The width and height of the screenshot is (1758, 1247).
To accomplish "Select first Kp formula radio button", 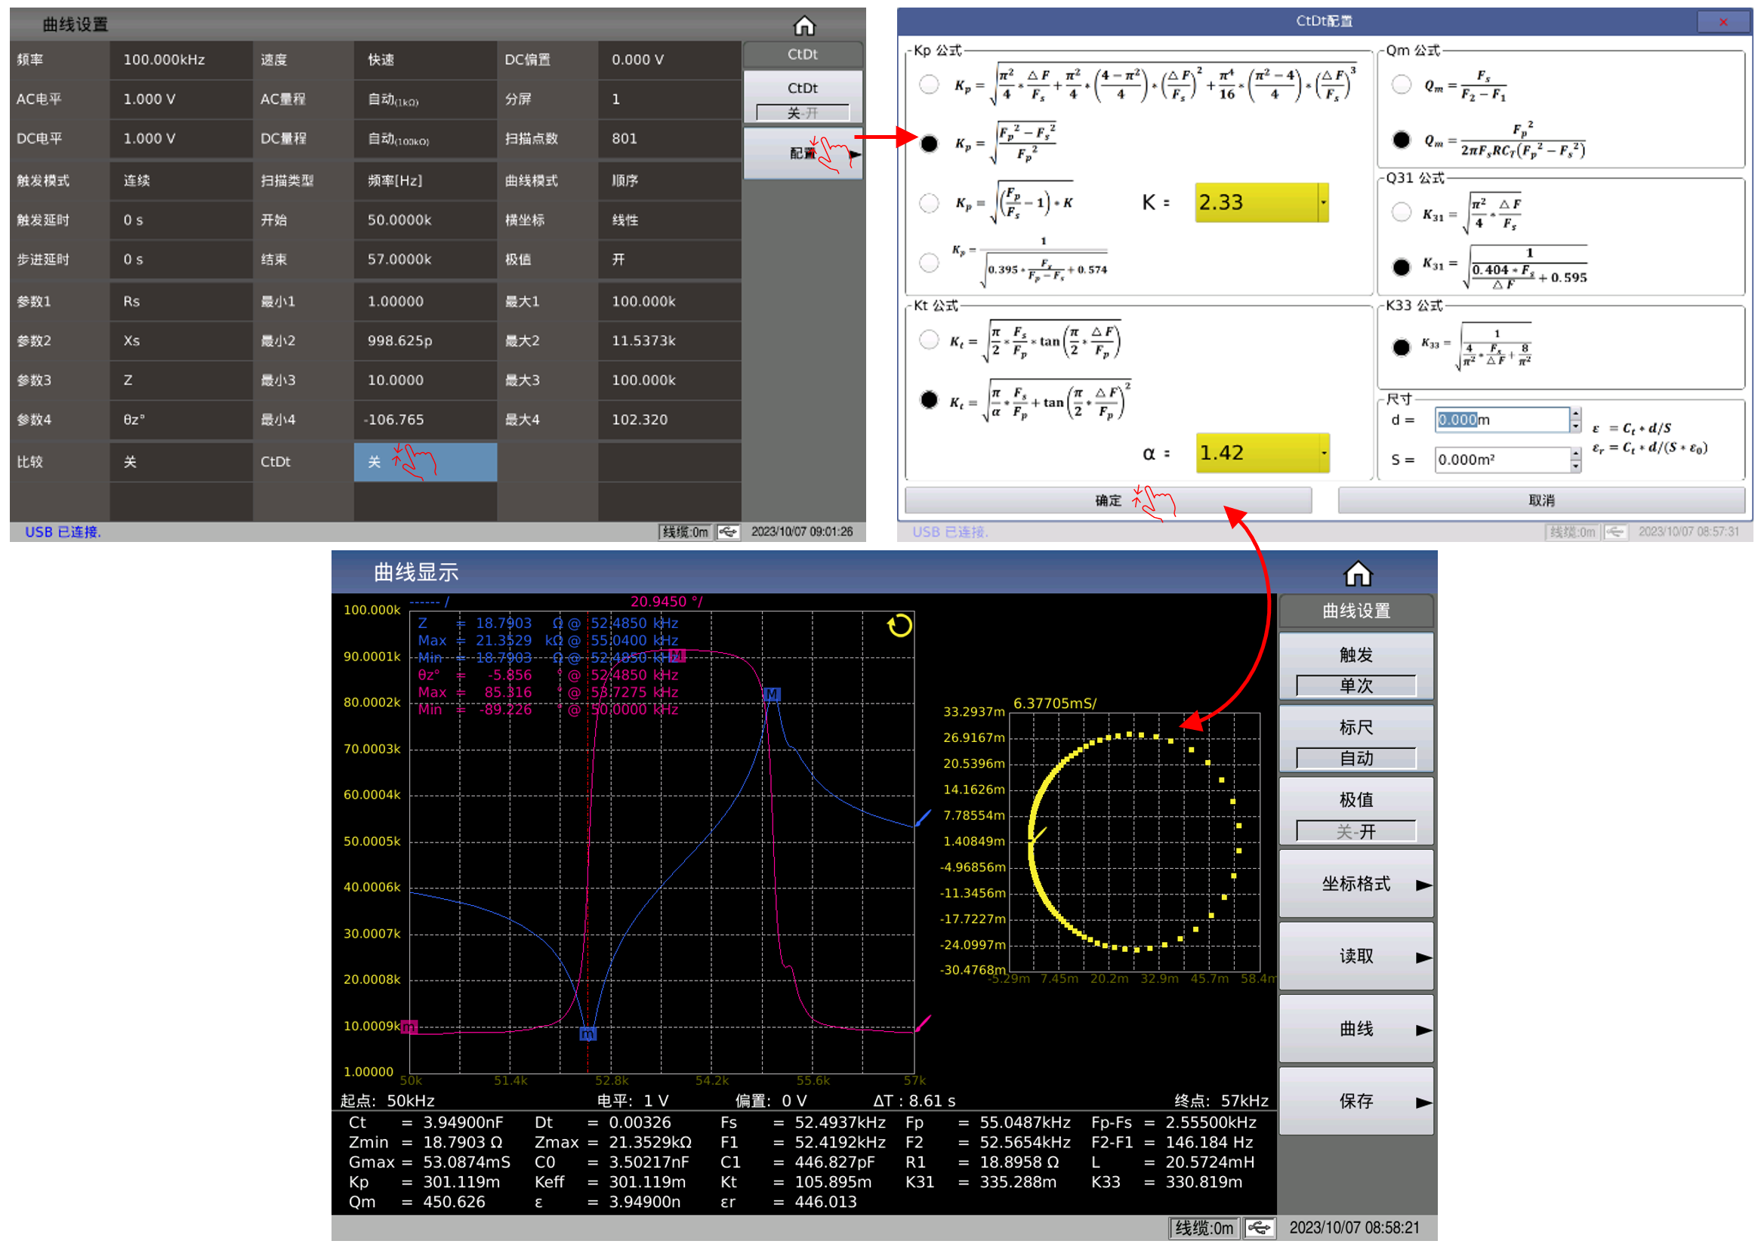I will tap(929, 85).
